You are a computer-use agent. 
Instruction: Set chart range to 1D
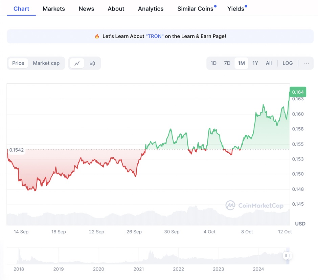[x=213, y=63]
